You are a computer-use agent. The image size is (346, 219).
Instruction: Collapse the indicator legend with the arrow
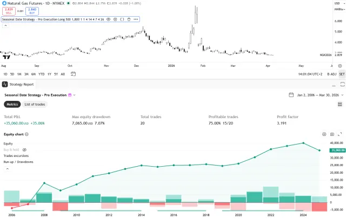coord(6,25)
